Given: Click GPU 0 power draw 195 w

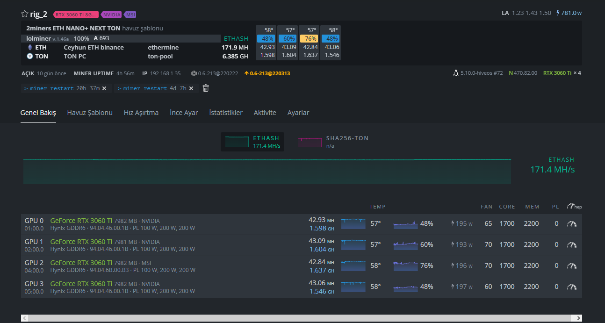Looking at the screenshot, I should (x=461, y=224).
